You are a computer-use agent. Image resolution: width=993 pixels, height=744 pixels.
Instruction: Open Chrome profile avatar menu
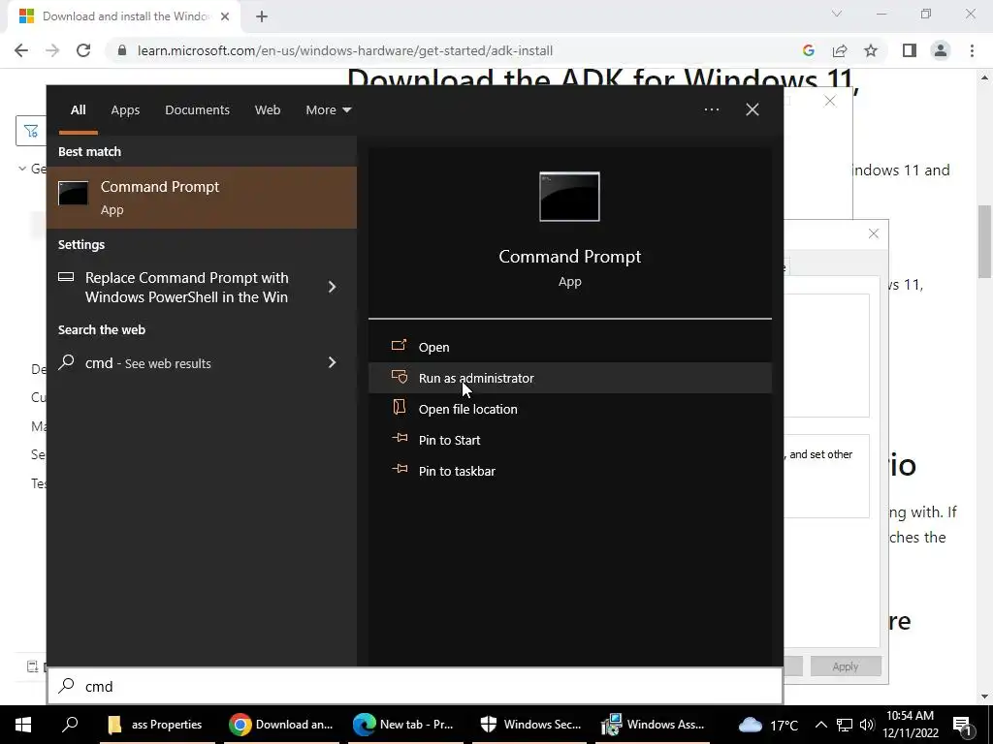pyautogui.click(x=941, y=50)
